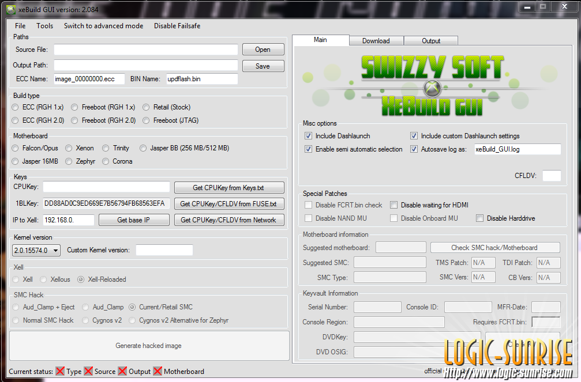Select the Current/Retail SMC radio option

tap(161, 307)
